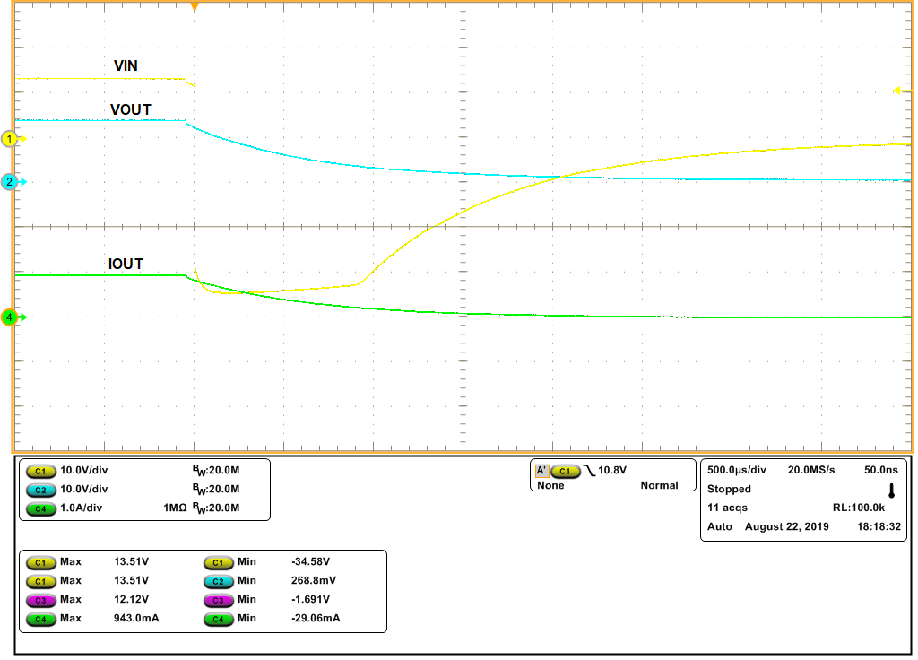Open the C2 channel badge showing 10.0V/div
This screenshot has height=660, width=918.
click(41, 488)
